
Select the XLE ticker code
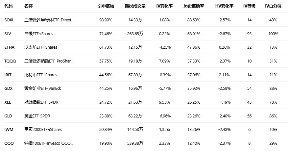coord(8,102)
